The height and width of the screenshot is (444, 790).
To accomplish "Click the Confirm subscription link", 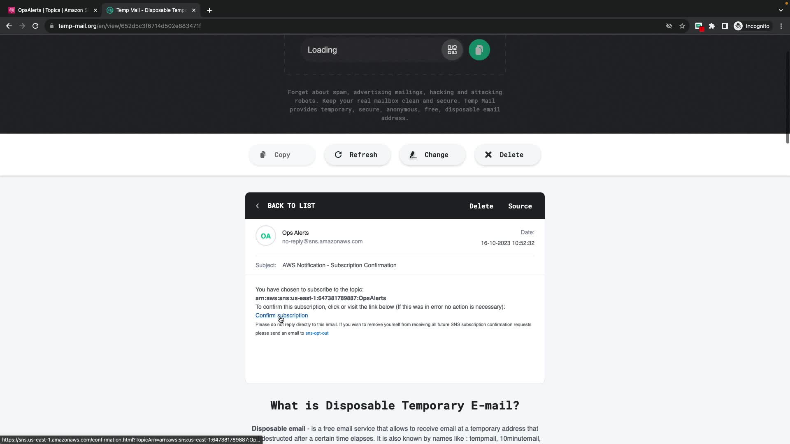I will coord(281,315).
